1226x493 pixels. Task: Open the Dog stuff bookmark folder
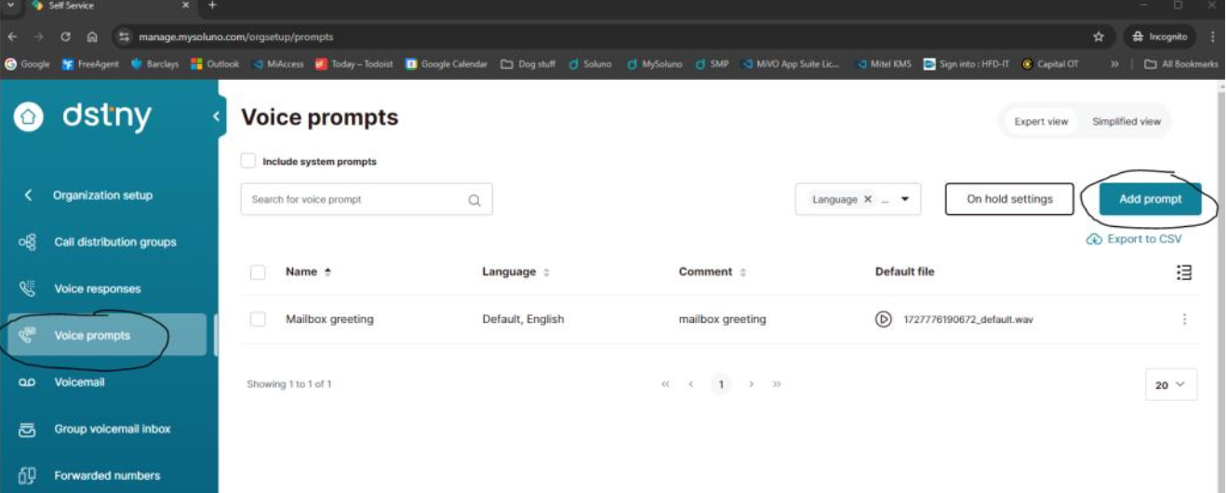point(528,64)
